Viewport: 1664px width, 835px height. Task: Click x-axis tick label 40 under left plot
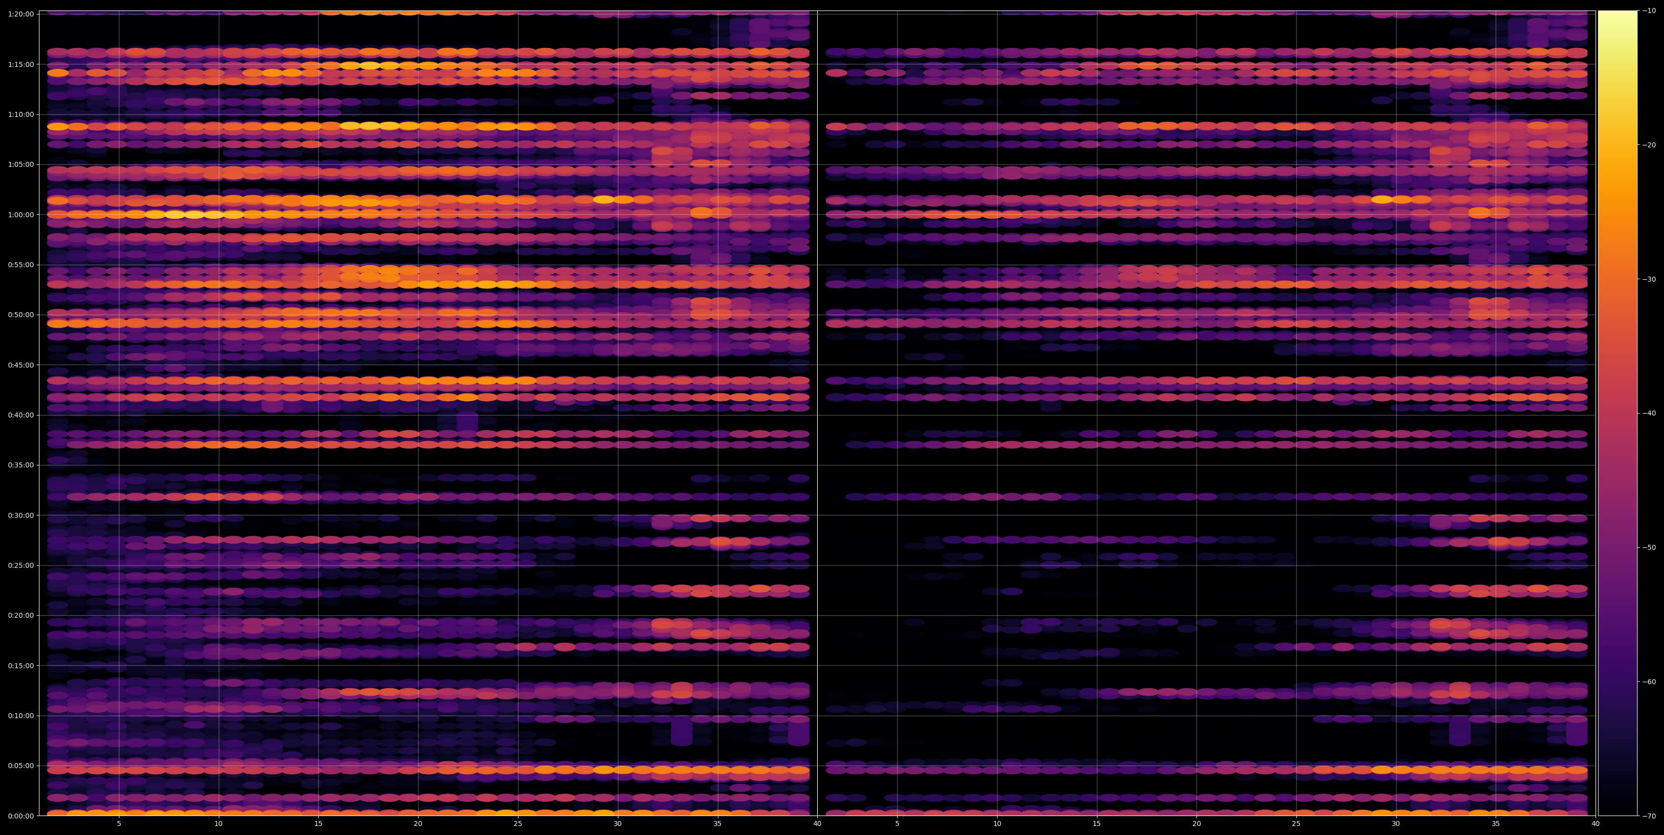point(817,824)
